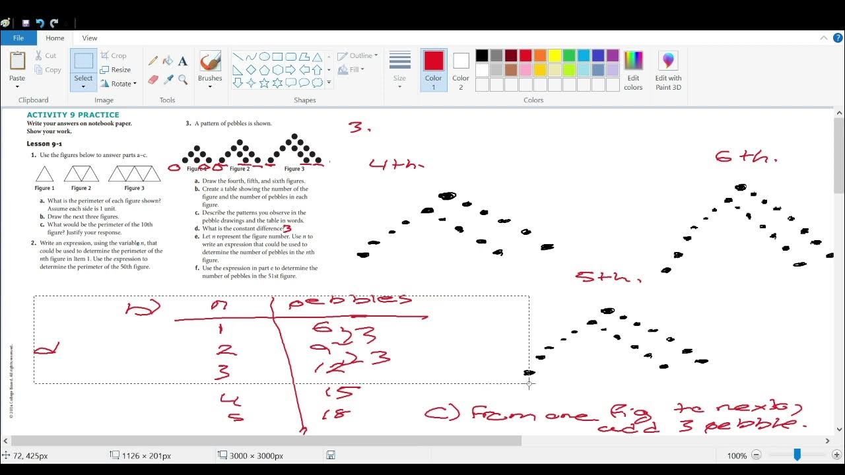Choose the black color swatch
845x475 pixels.
[482, 55]
